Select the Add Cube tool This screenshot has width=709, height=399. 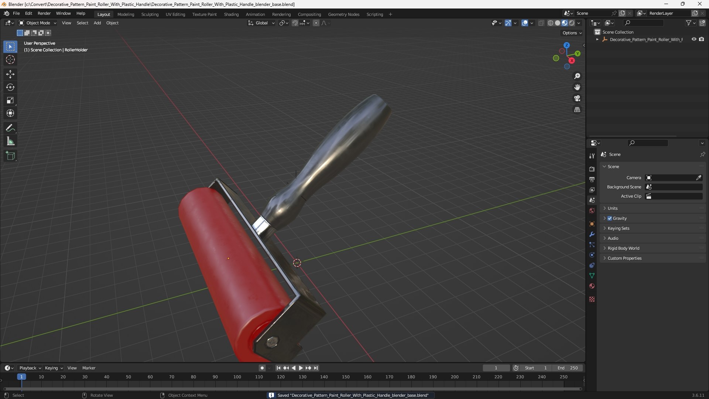10,156
